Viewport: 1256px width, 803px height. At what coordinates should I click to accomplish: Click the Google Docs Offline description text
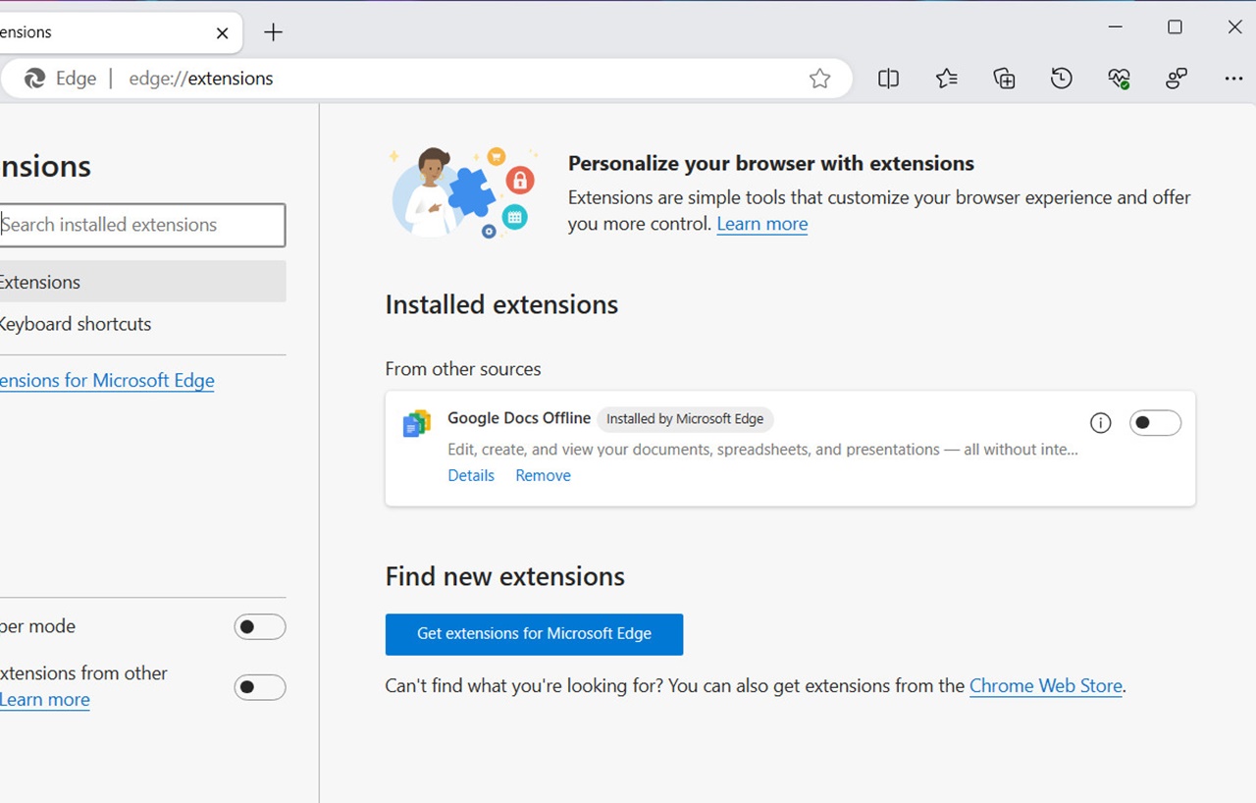click(762, 450)
